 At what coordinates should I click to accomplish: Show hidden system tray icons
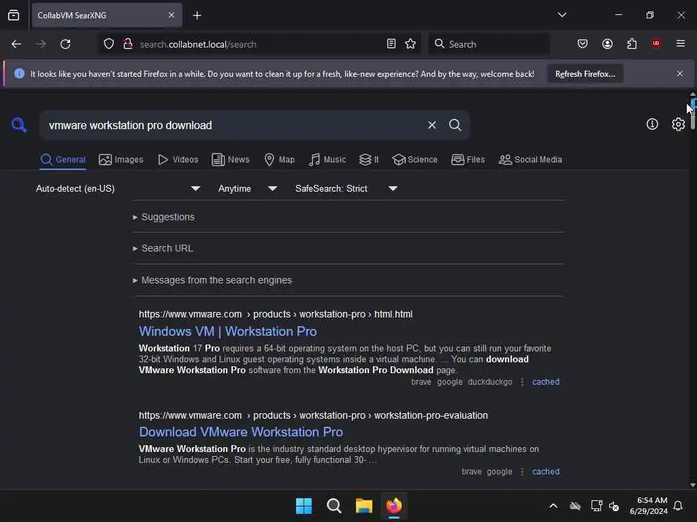tap(553, 506)
